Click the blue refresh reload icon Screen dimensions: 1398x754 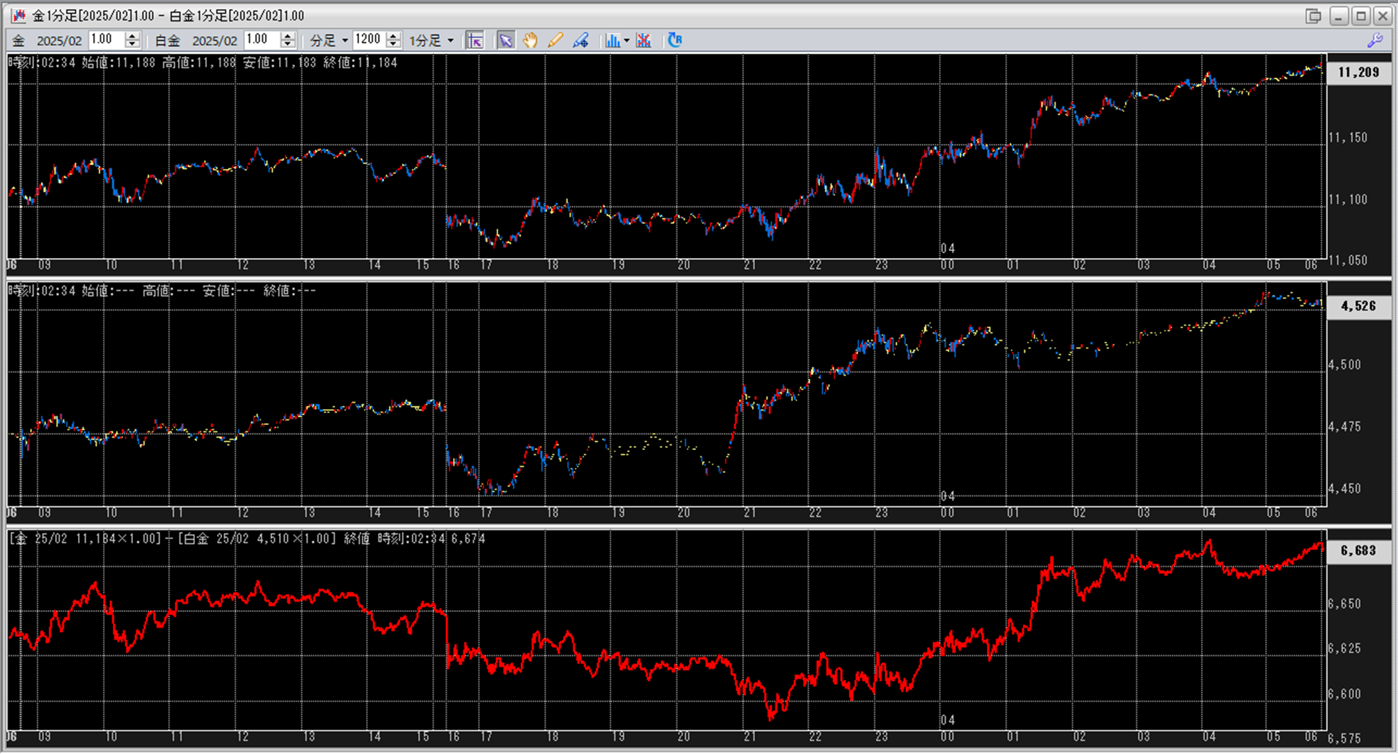click(674, 40)
